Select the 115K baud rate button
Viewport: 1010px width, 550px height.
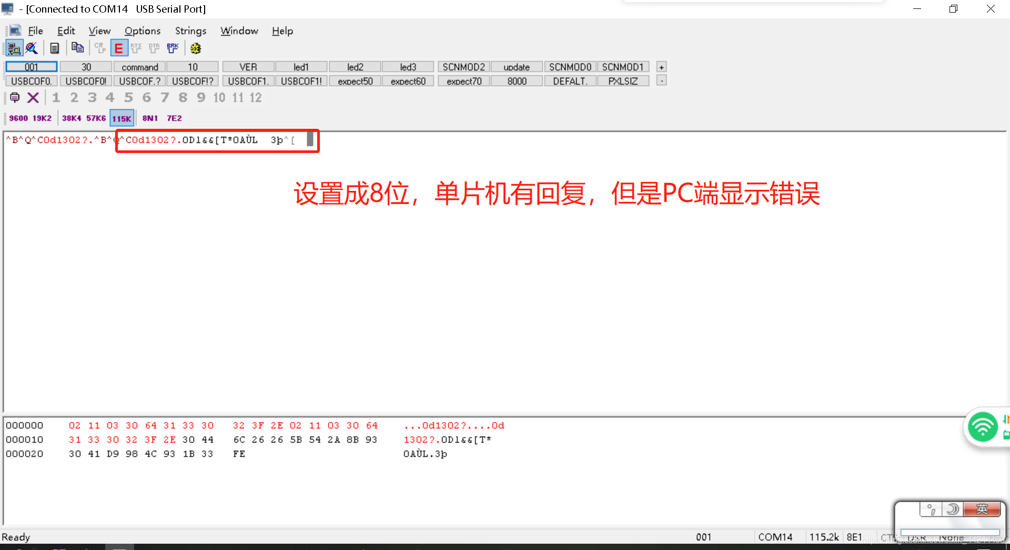[x=122, y=118]
